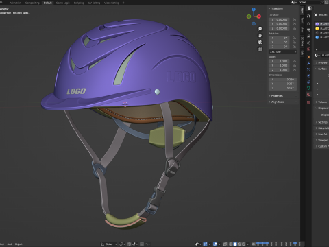Screen dimensions: 329x247
Task: Open the Particles properties tab icon
Action: click(308, 69)
